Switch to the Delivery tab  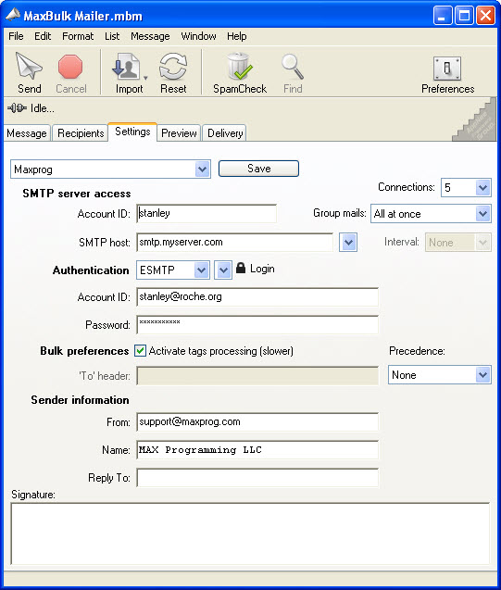pyautogui.click(x=225, y=133)
